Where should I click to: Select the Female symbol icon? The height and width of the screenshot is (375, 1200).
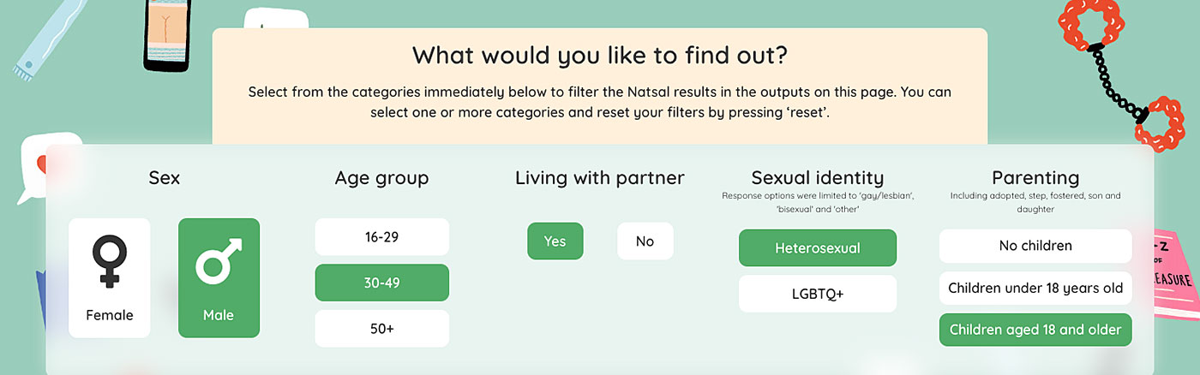[x=110, y=260]
